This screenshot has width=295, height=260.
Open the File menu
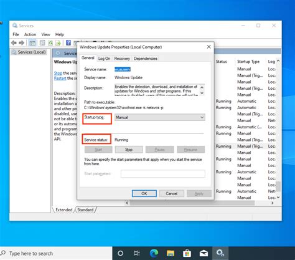pyautogui.click(x=16, y=34)
